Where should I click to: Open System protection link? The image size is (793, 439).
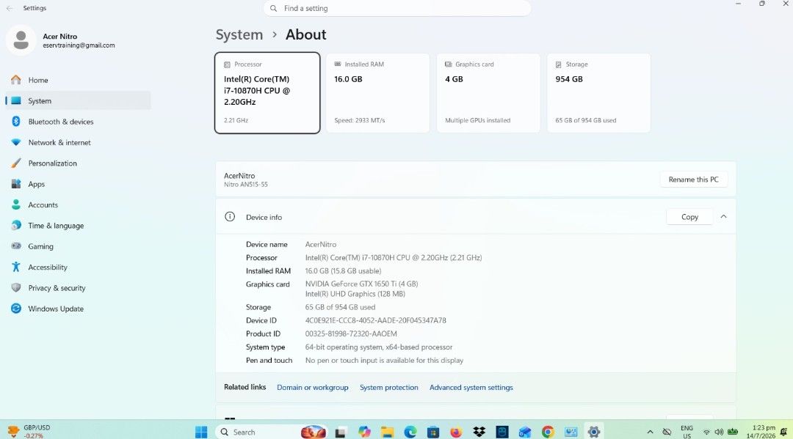tap(389, 387)
